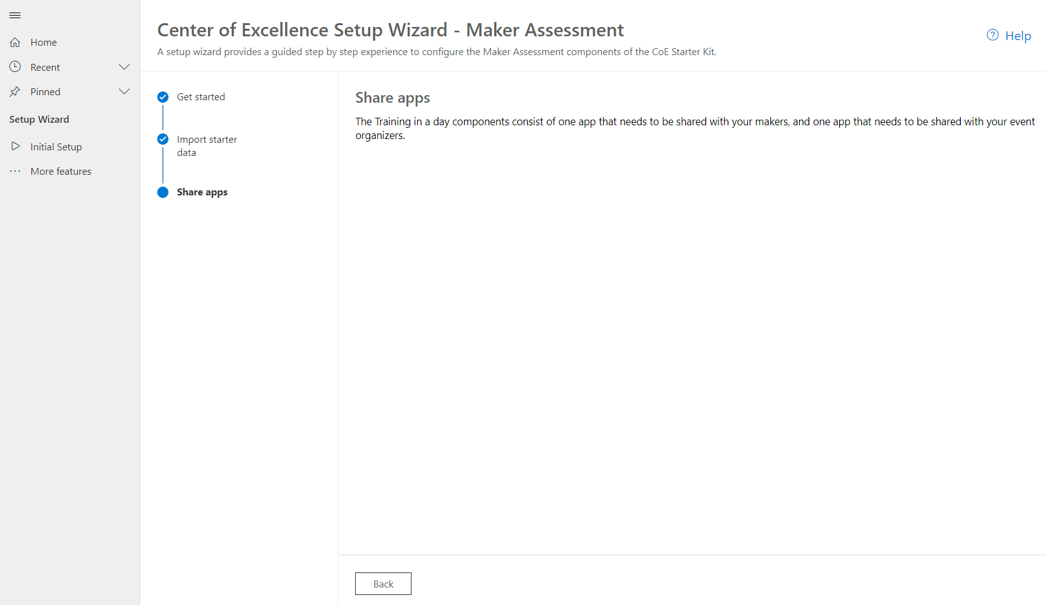Click the Pinned pushpin icon
1046x605 pixels.
(x=15, y=91)
